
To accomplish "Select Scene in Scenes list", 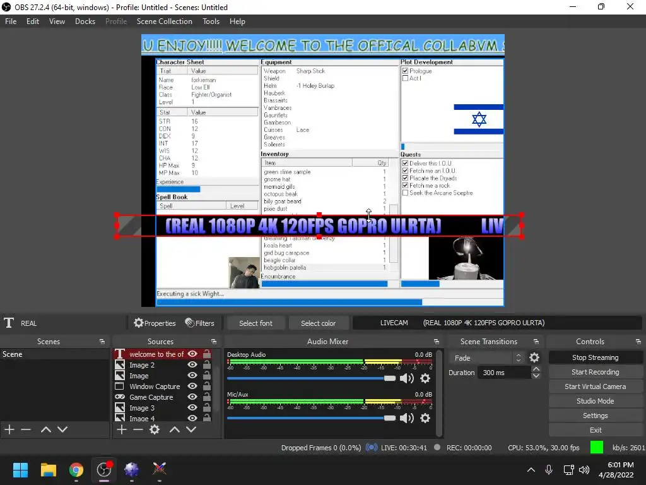I will click(x=54, y=354).
